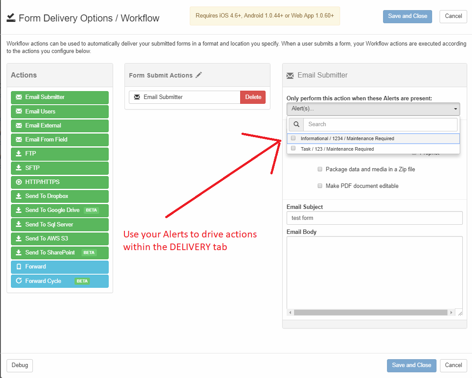Click the phone icon on Forward action
This screenshot has height=378, width=472.
click(x=19, y=267)
